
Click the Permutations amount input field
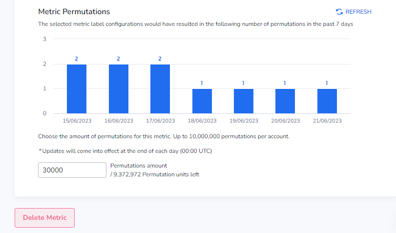pos(72,170)
